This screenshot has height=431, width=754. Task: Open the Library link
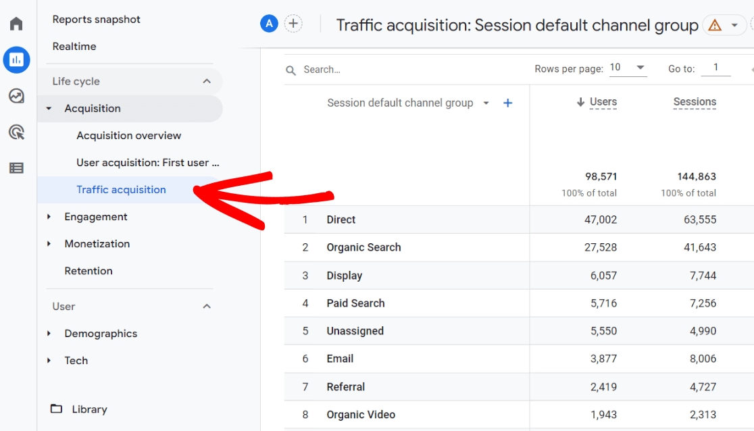[89, 409]
